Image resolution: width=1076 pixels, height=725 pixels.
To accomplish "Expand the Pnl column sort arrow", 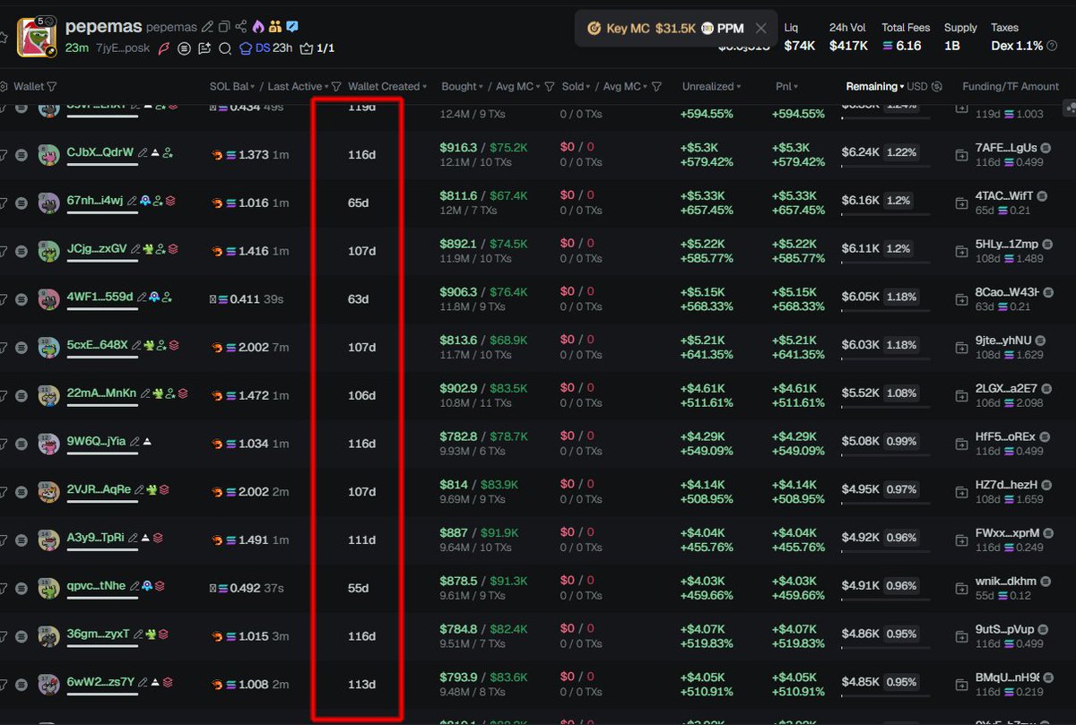I will point(796,87).
